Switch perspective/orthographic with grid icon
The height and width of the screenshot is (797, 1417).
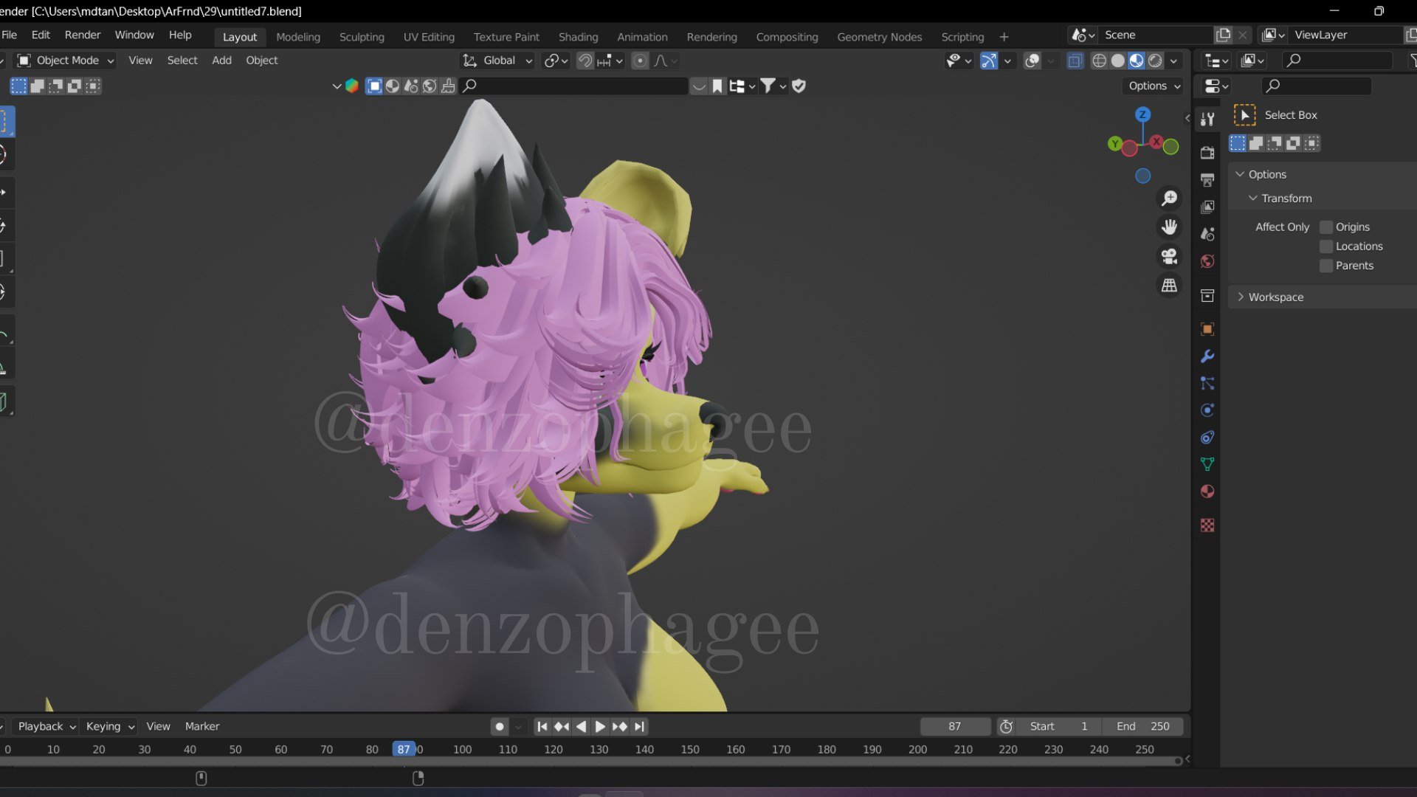(1169, 286)
